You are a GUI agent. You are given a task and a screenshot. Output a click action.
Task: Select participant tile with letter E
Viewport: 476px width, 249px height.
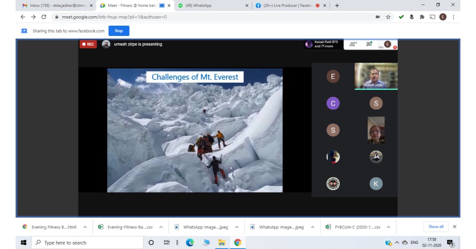(x=333, y=76)
